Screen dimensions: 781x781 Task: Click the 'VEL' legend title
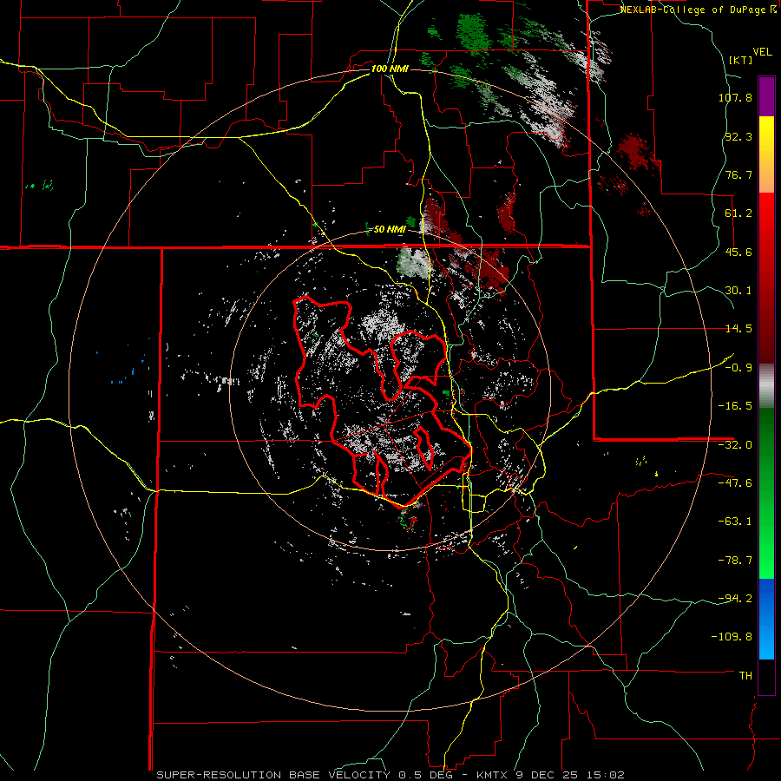(762, 51)
